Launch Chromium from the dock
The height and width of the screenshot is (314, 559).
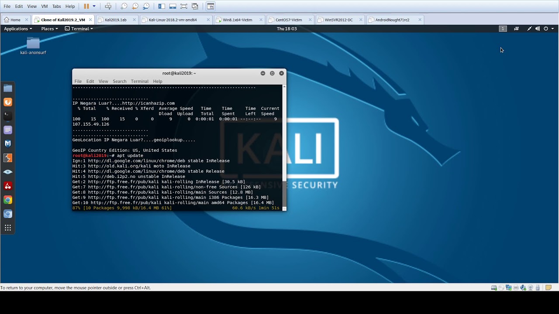click(7, 214)
